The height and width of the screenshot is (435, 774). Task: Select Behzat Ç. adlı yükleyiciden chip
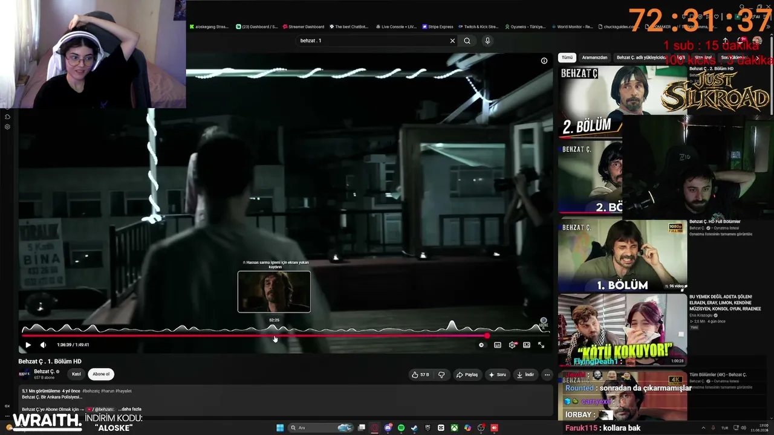[641, 57]
